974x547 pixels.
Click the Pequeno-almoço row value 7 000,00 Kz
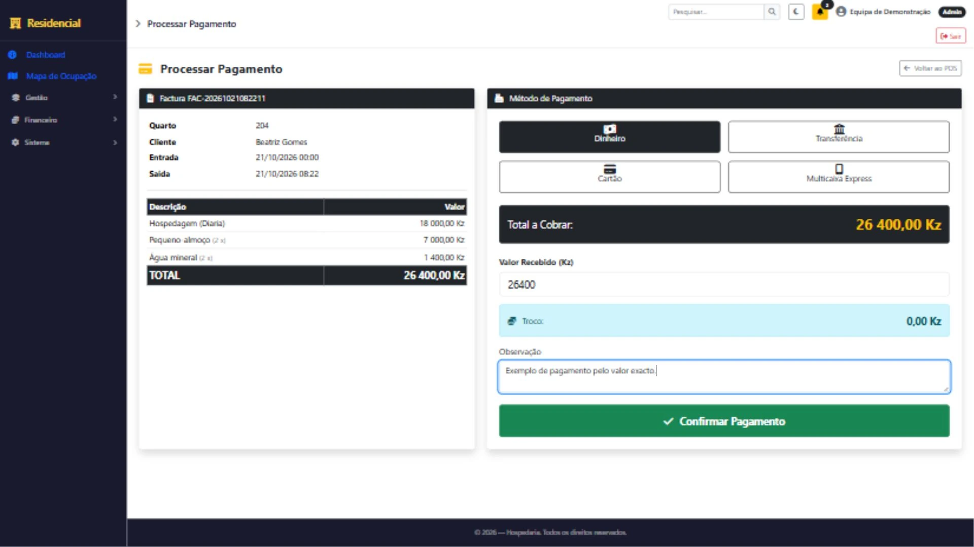pos(444,240)
